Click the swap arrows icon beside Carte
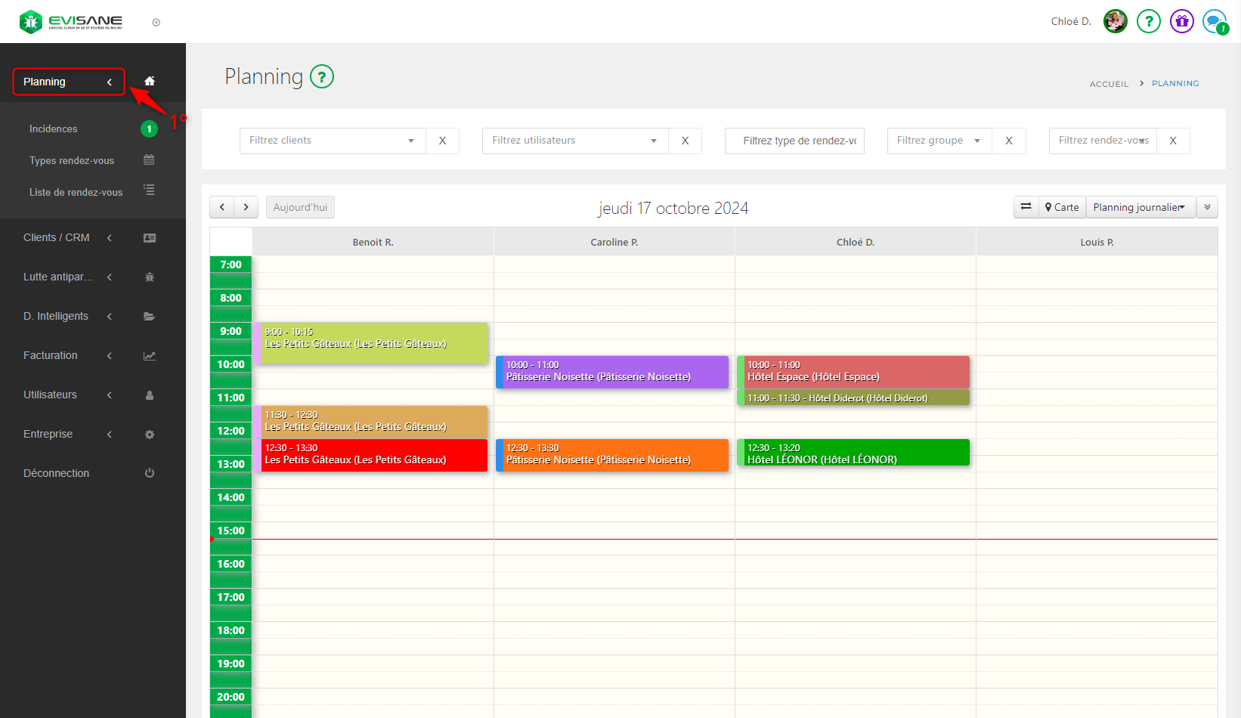 1026,207
